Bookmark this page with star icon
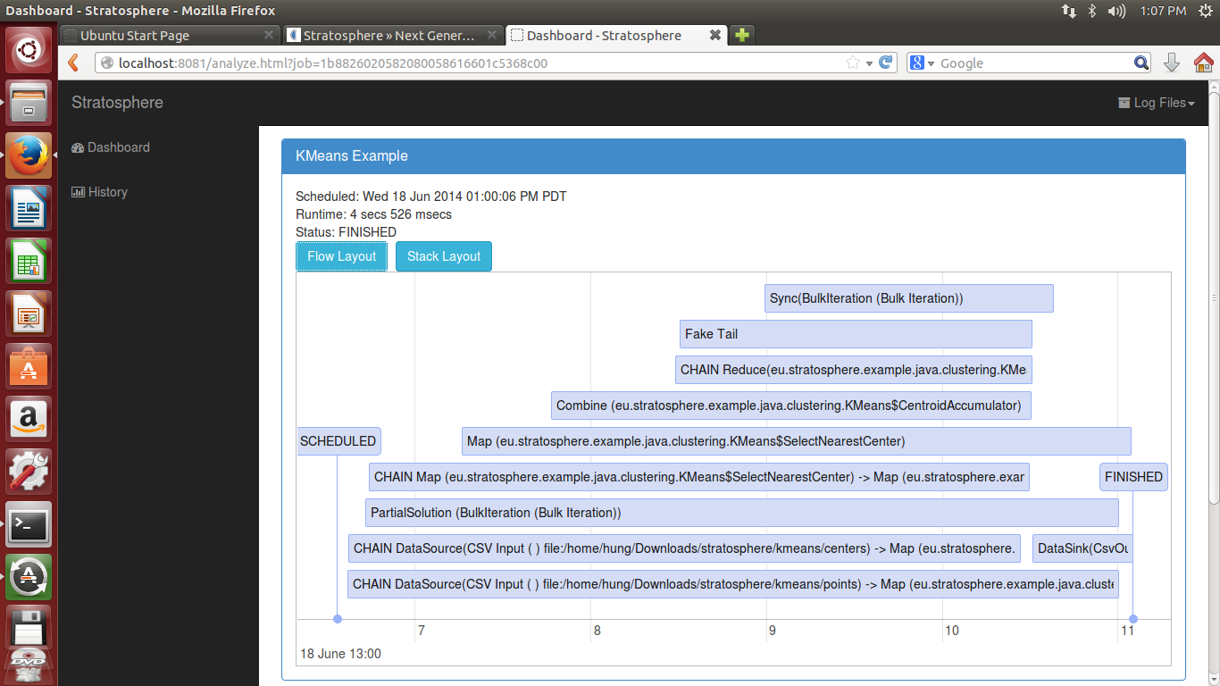 [853, 63]
